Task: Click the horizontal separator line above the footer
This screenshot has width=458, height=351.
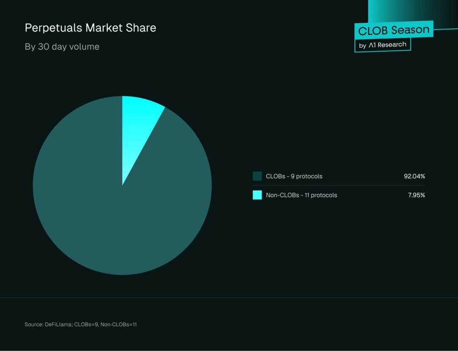Action: [229, 298]
